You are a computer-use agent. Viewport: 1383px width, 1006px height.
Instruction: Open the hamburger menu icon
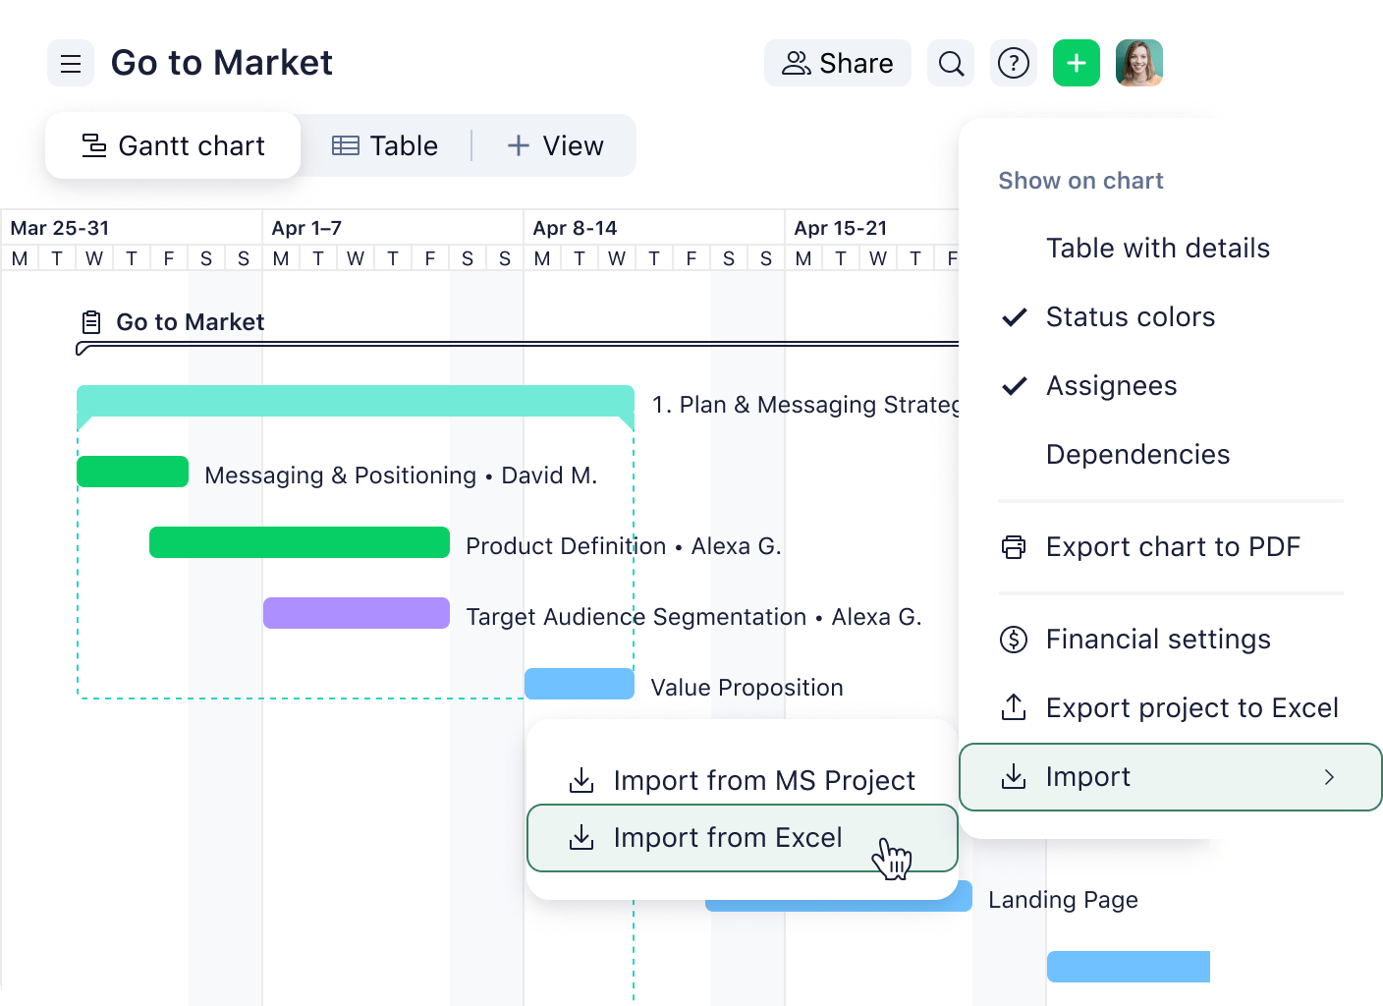click(71, 64)
